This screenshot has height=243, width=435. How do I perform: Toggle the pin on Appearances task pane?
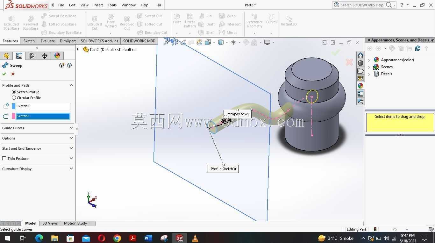pos(432,40)
